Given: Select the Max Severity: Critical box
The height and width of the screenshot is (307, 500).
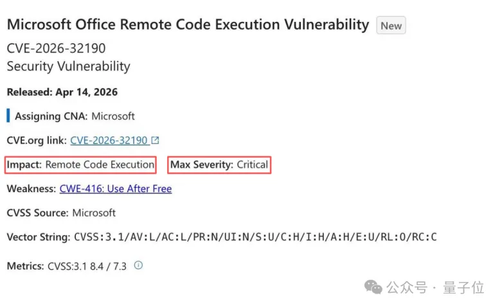Looking at the screenshot, I should (219, 164).
